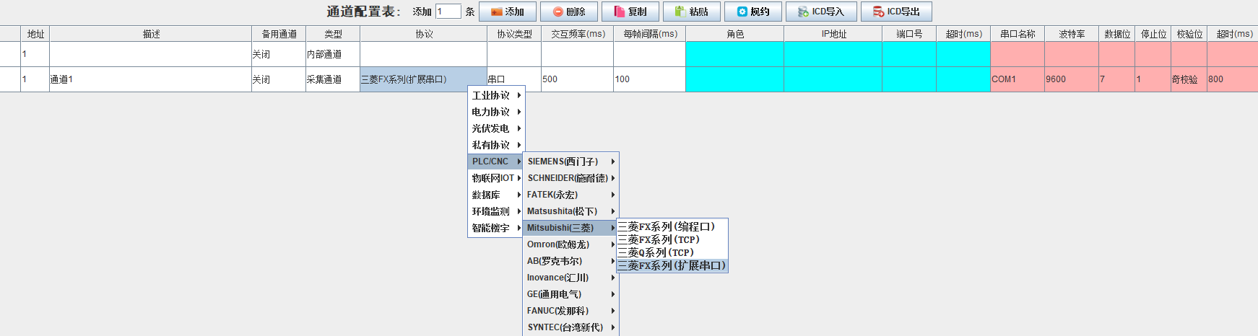Select 三菱FX系列(编程口) protocol option

tap(671, 226)
